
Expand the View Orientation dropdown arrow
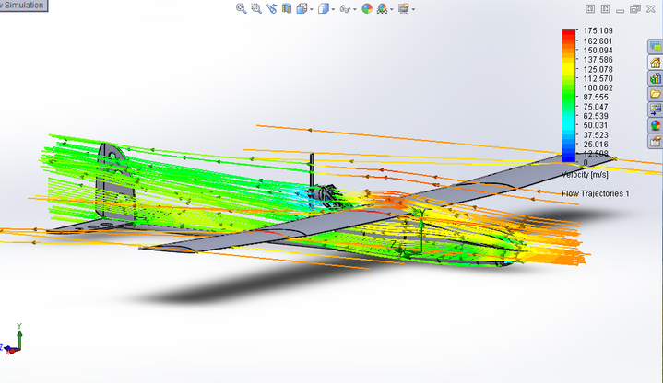tap(312, 9)
